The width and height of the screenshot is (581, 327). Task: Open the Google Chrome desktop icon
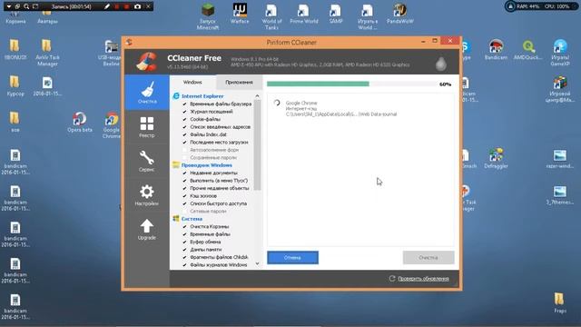coord(111,125)
